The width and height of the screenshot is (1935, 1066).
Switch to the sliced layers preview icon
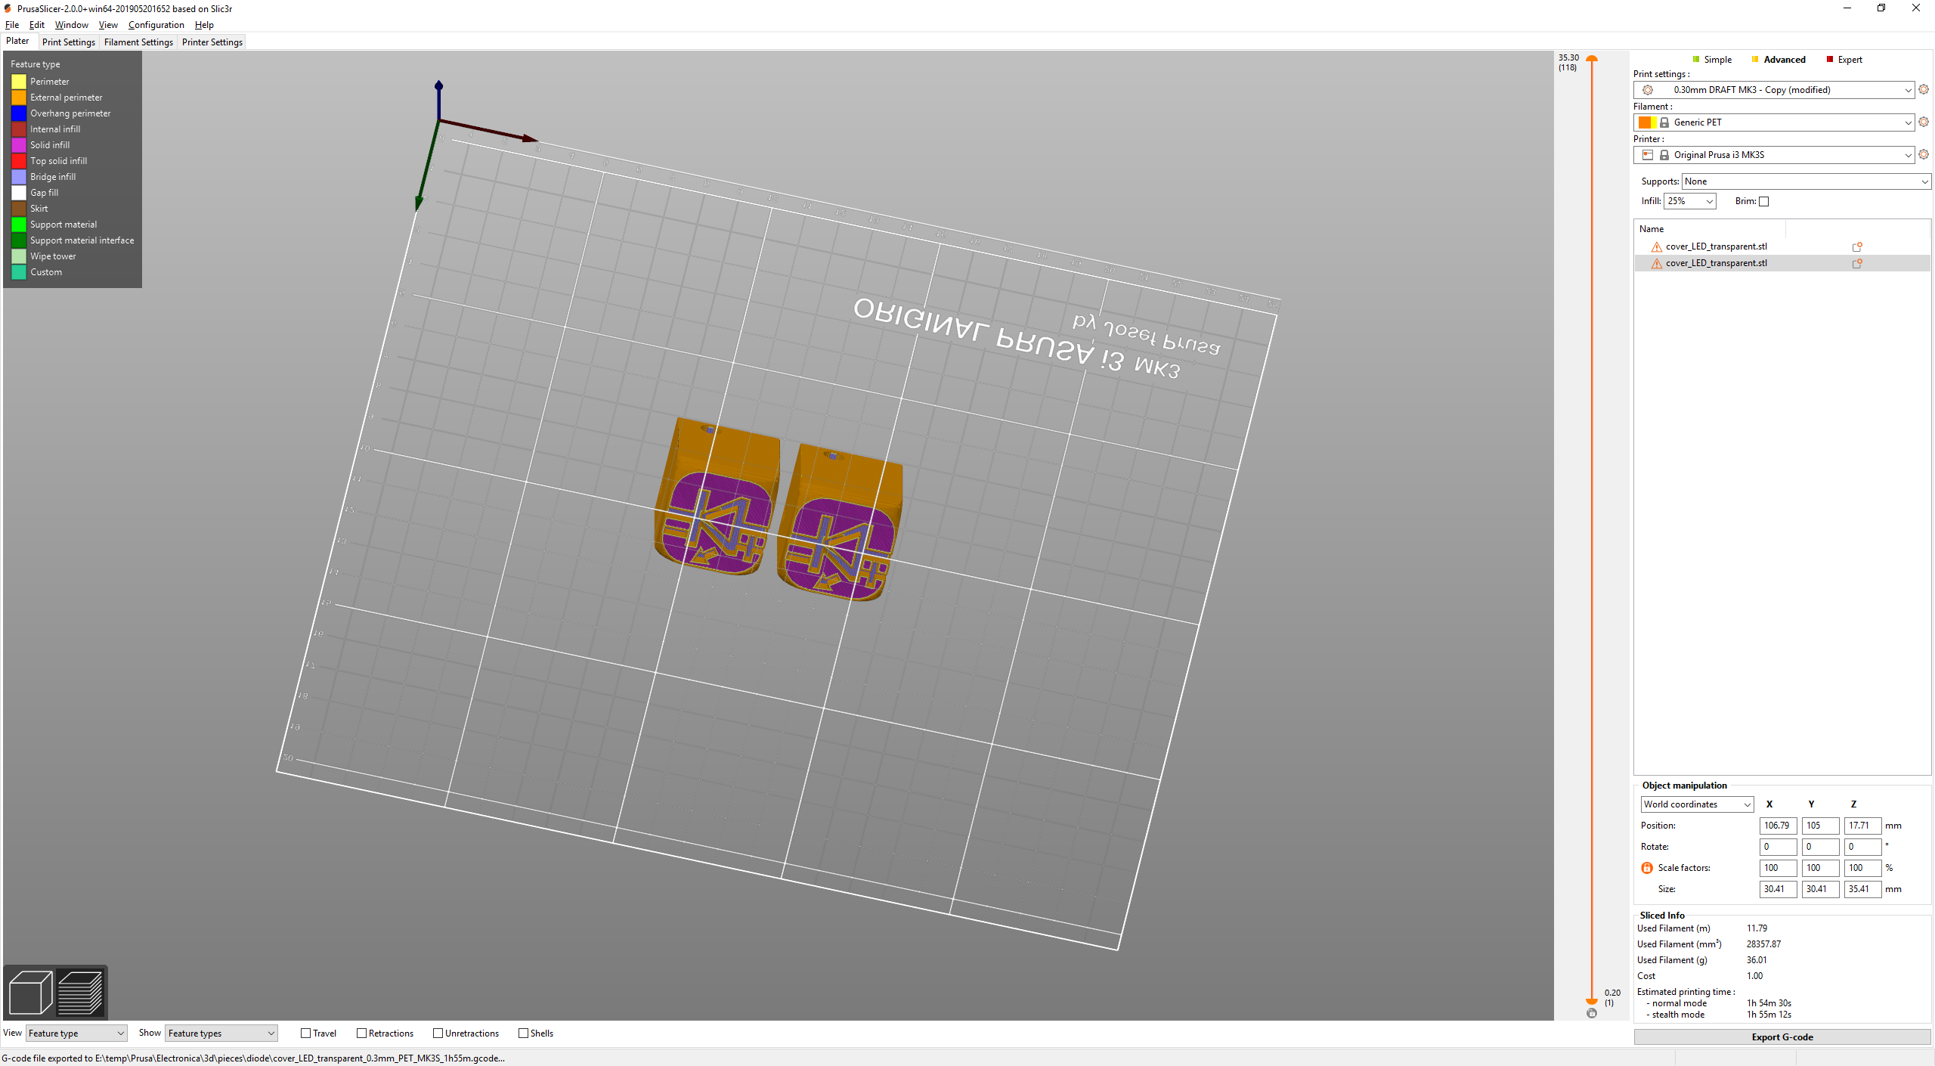(80, 992)
